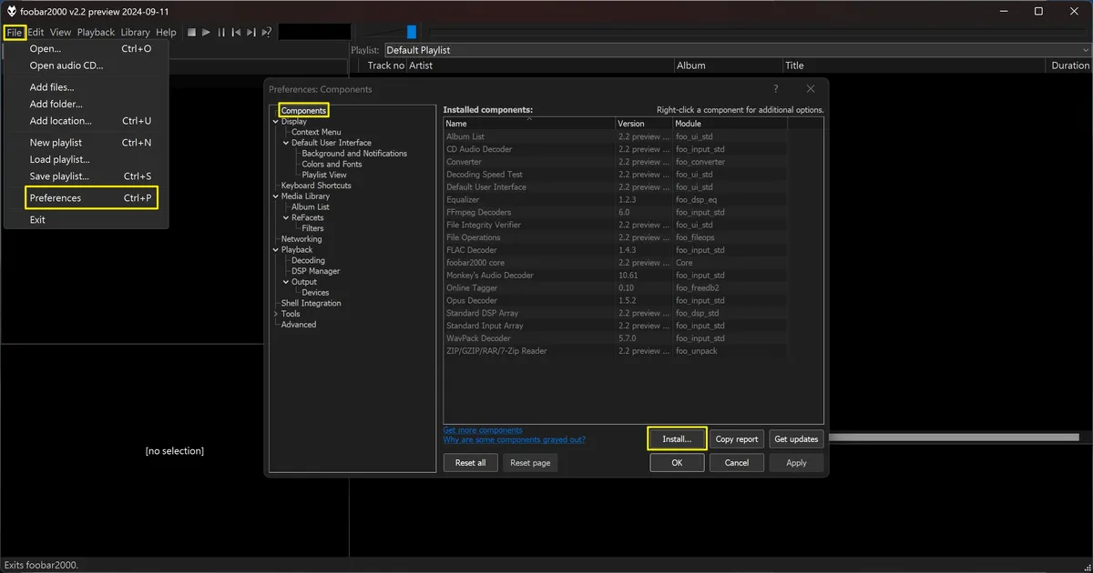
Task: Collapse the Display tree node
Action: tap(275, 121)
